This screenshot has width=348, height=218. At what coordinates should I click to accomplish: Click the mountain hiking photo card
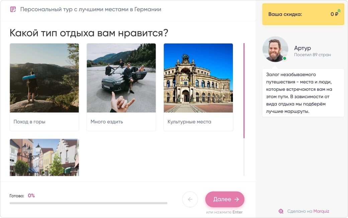click(44, 77)
